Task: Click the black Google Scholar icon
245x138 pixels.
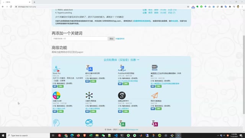Action: coord(122,95)
